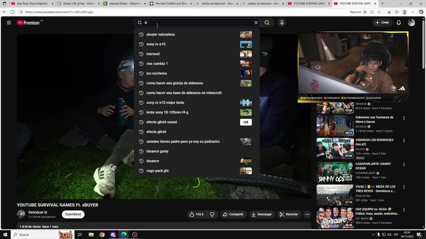Like the video with 152 k

click(196, 214)
